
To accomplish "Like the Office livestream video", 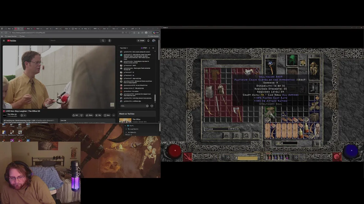I will [75, 115].
